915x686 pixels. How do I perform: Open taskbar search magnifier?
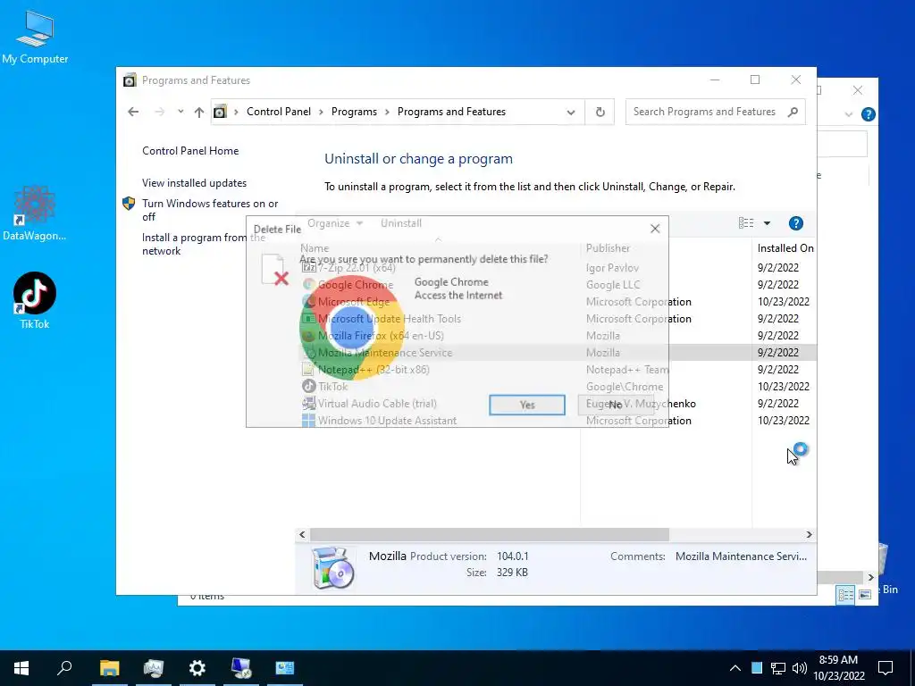click(64, 668)
